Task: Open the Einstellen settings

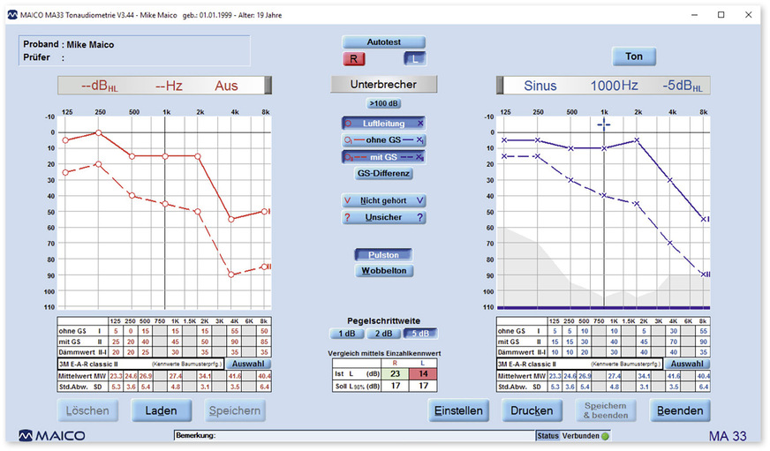Action: click(460, 410)
